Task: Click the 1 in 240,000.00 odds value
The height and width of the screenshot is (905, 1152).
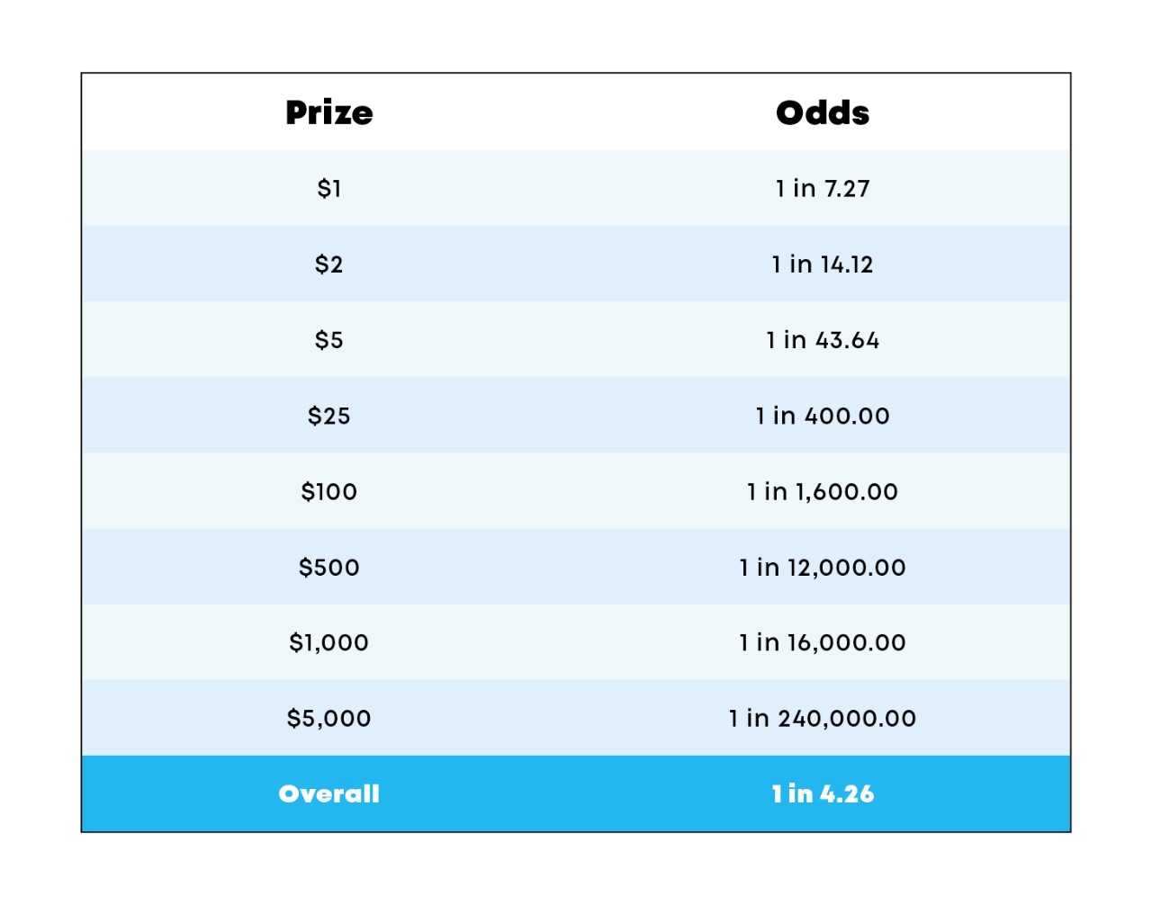Action: tap(823, 718)
